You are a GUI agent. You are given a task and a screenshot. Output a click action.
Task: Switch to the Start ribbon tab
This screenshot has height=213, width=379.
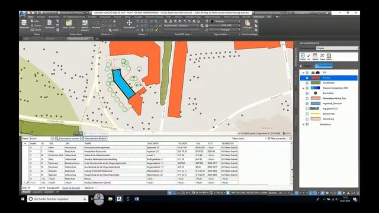[x=30, y=17]
